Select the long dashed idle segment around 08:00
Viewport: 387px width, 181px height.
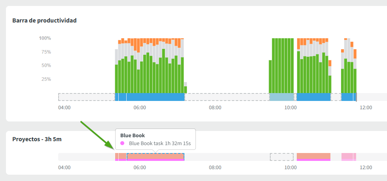tap(226, 97)
